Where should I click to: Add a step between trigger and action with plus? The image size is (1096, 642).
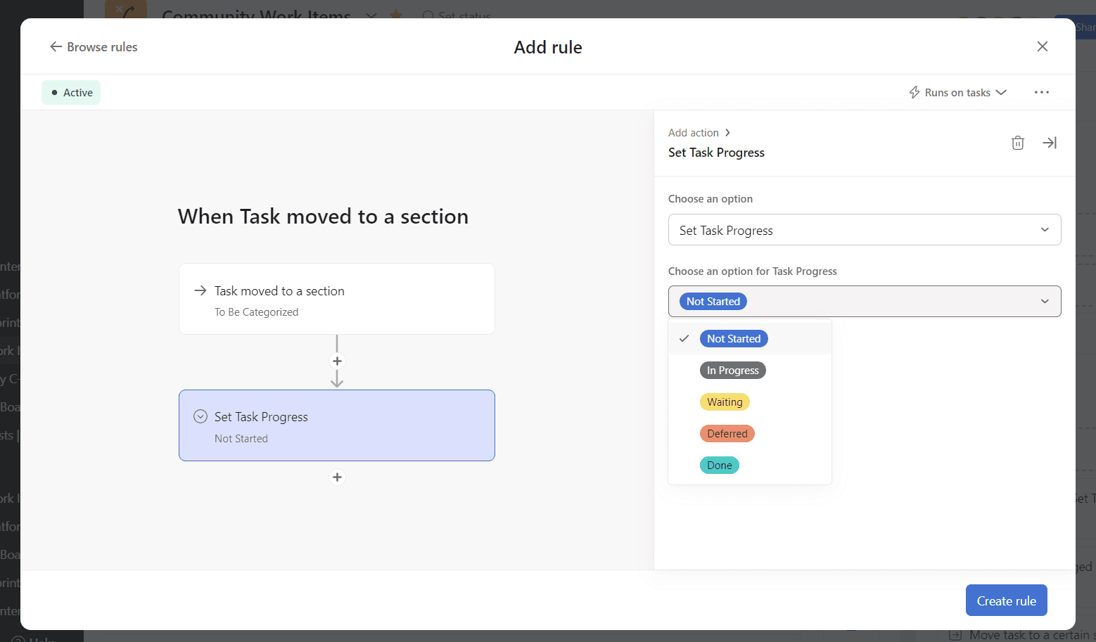coord(337,361)
